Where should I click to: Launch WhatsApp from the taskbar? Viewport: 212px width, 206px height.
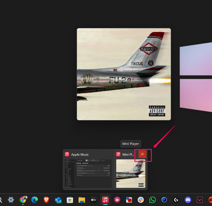click(x=153, y=200)
